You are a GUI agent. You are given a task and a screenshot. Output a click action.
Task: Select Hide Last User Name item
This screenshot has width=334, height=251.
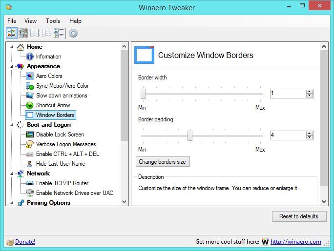click(61, 164)
